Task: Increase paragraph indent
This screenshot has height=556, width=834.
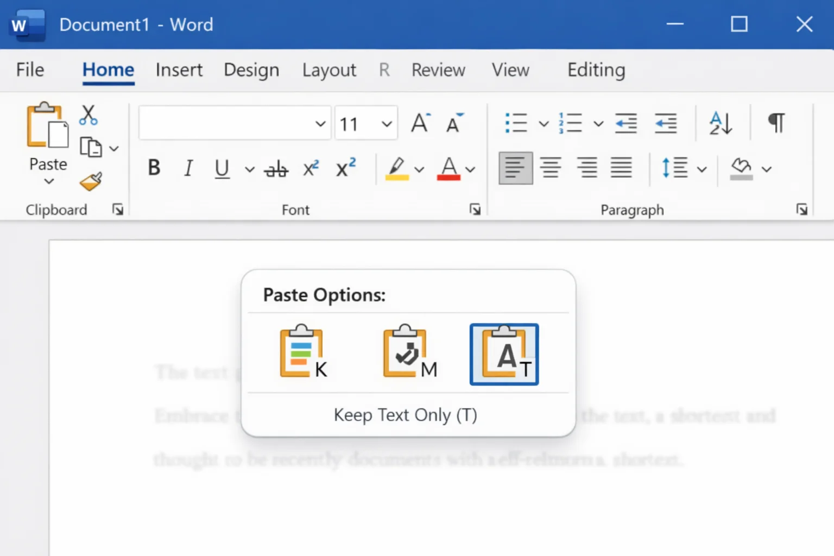Action: point(666,123)
